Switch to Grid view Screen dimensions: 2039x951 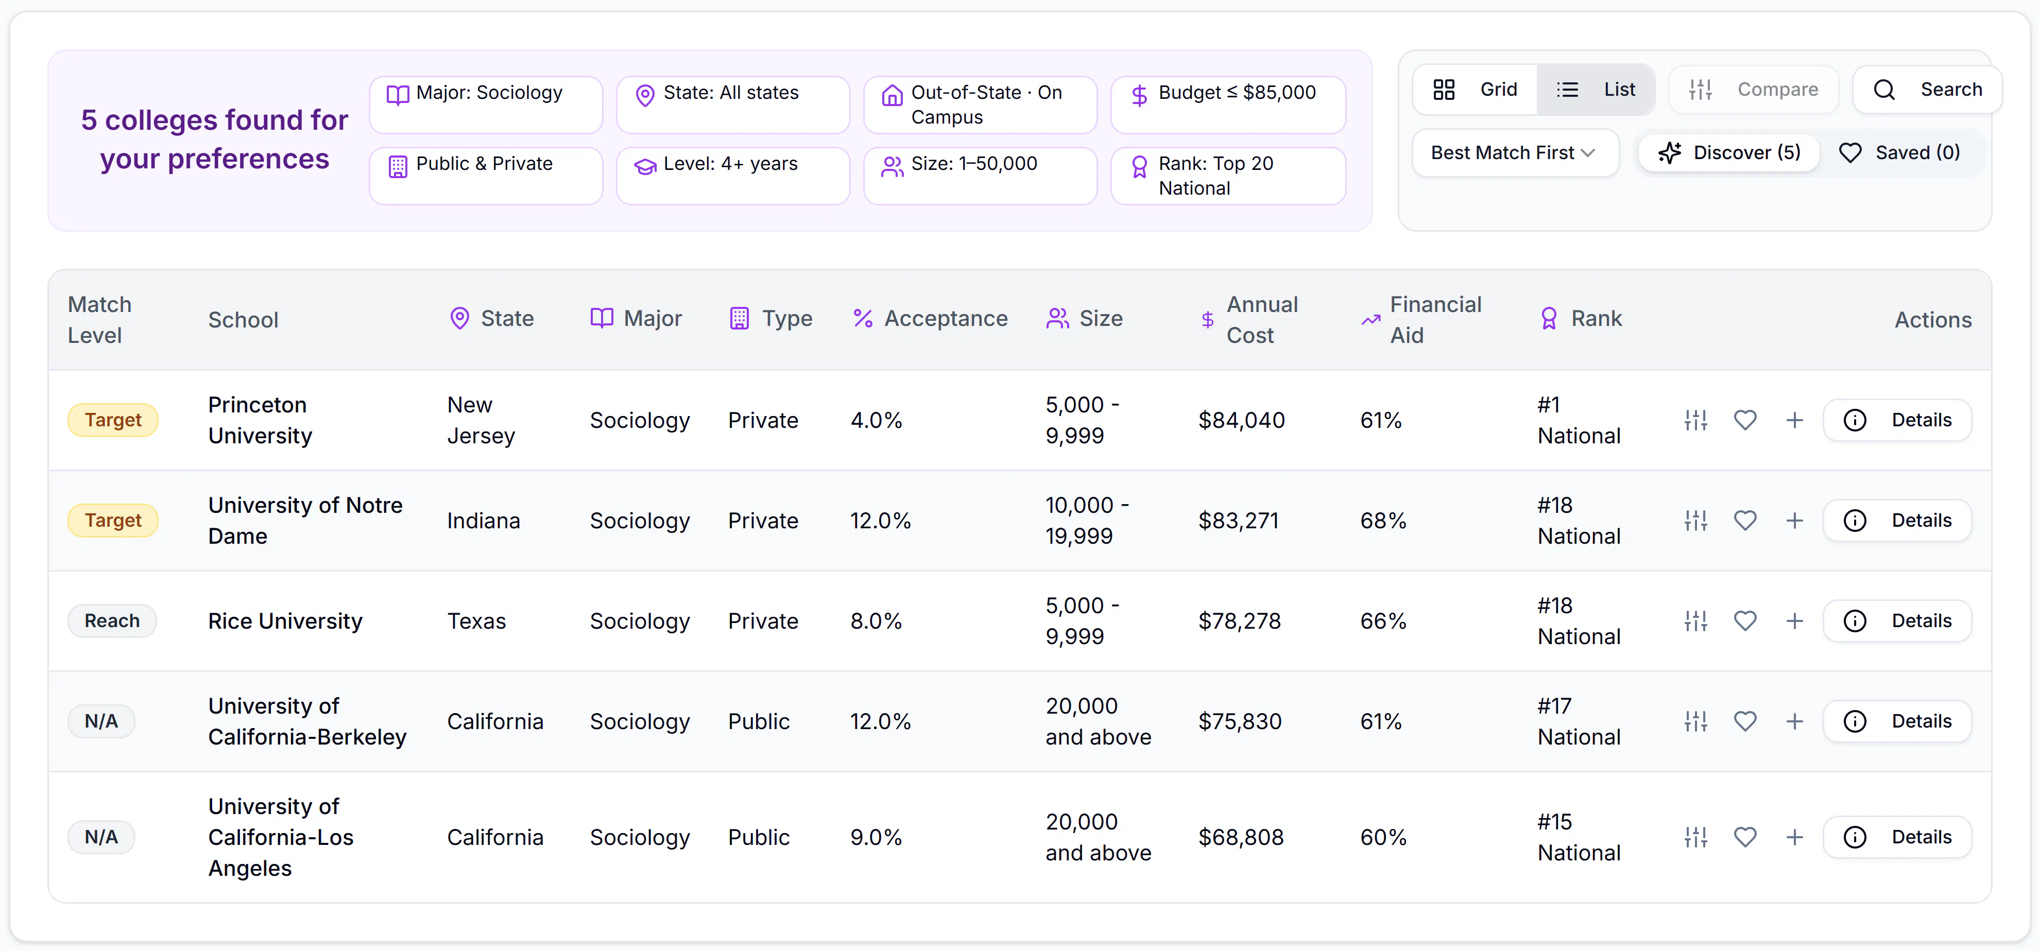(x=1475, y=90)
